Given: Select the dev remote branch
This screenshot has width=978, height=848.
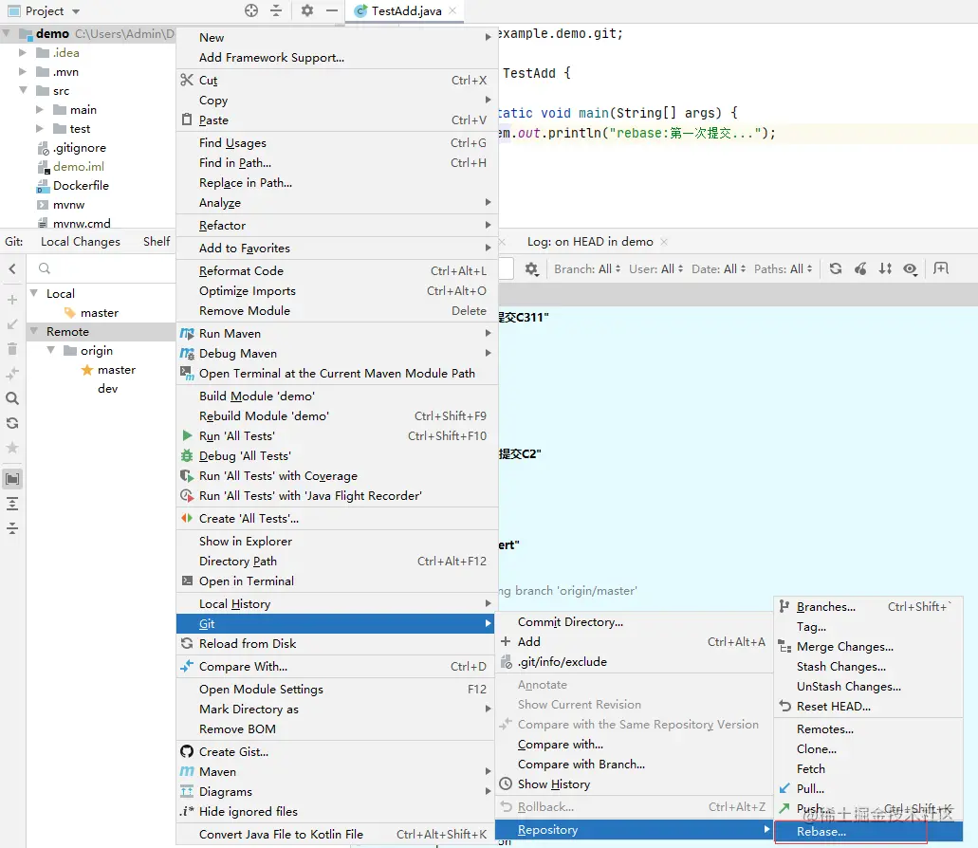Looking at the screenshot, I should point(107,389).
